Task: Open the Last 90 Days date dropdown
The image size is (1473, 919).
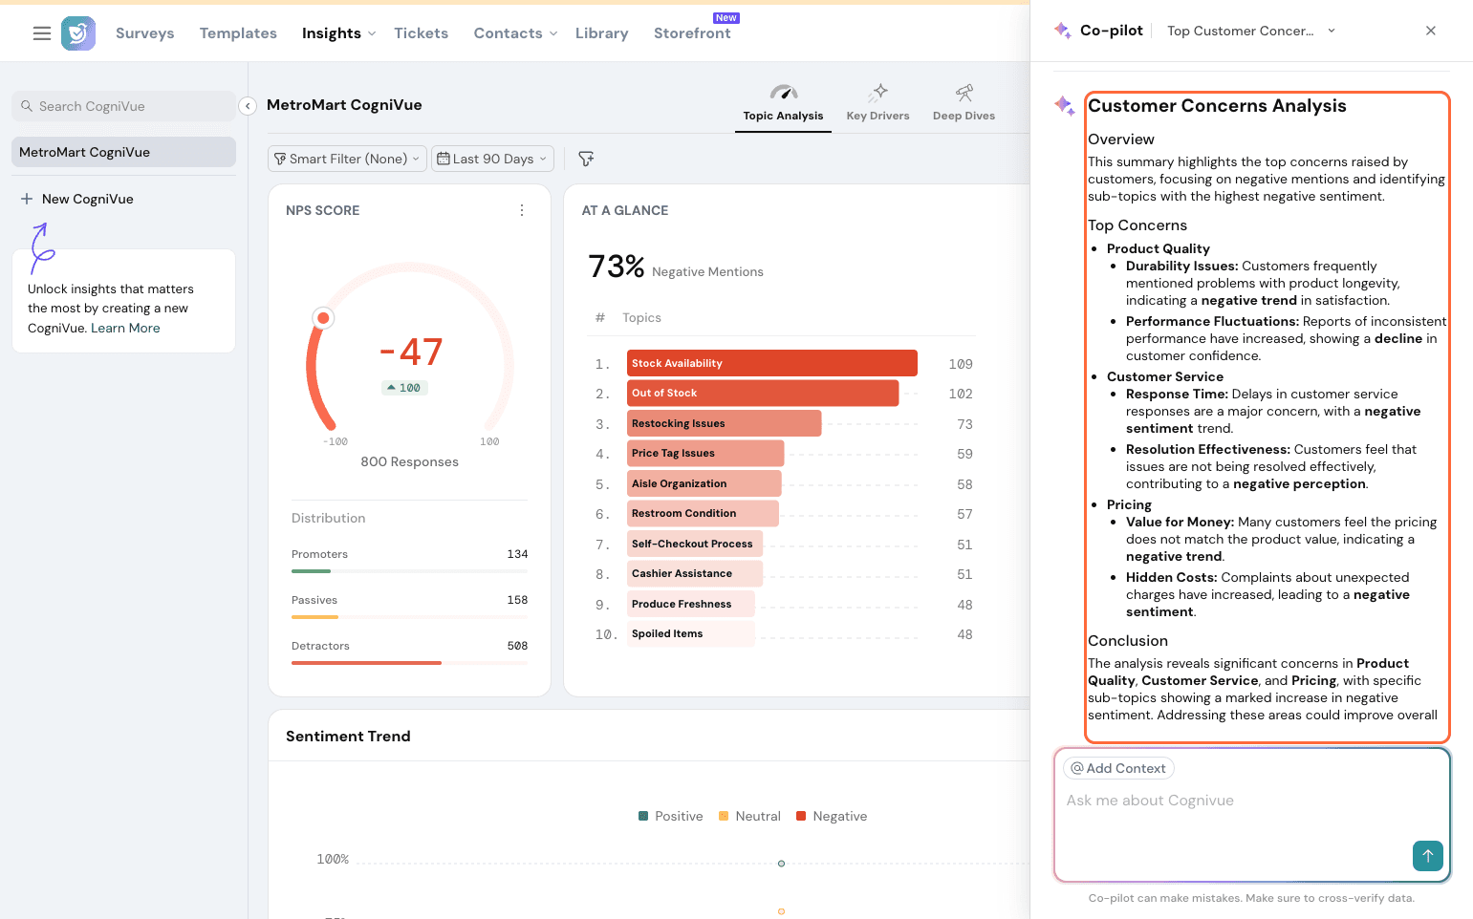Action: [x=492, y=159]
